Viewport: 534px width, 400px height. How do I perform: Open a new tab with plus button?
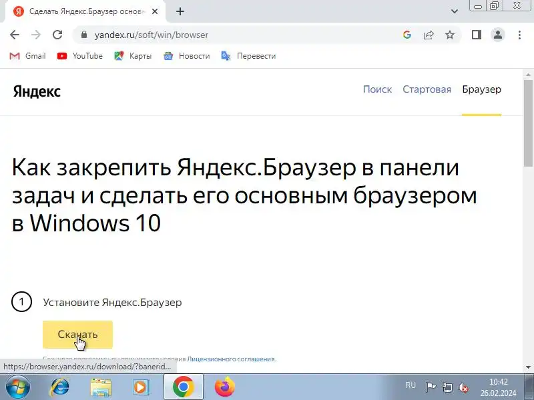pos(180,11)
